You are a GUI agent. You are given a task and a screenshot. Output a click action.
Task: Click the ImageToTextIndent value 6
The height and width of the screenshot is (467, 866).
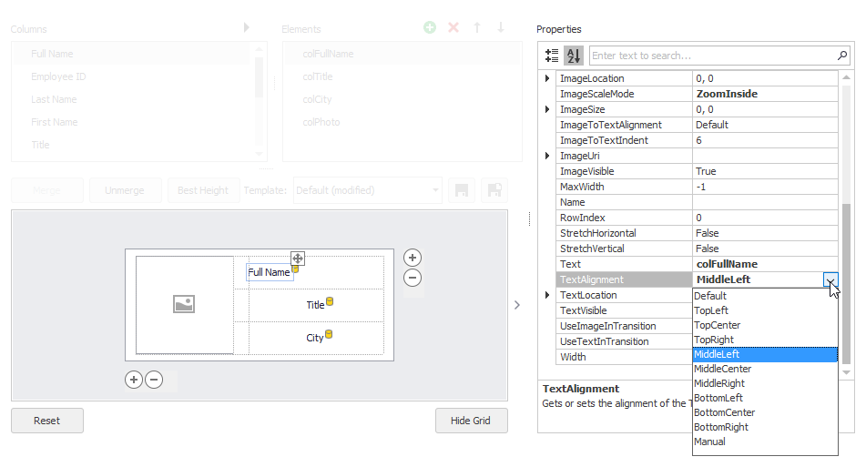765,140
